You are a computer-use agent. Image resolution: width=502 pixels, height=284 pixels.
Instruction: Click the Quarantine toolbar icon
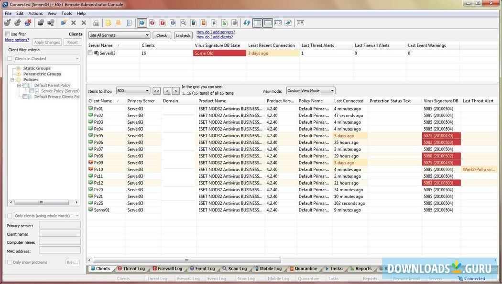(x=204, y=22)
